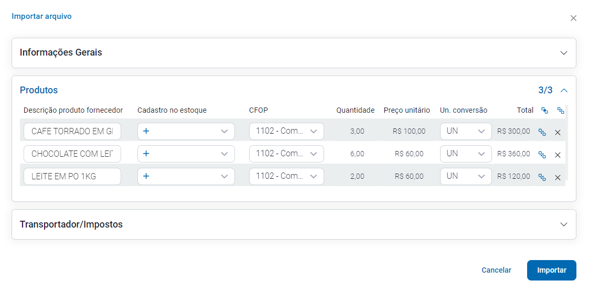Click the group/merge icon in products header
589x291 pixels.
(x=544, y=111)
